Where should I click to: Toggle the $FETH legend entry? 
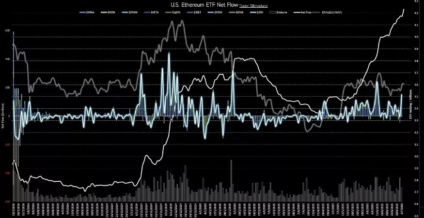pos(108,13)
